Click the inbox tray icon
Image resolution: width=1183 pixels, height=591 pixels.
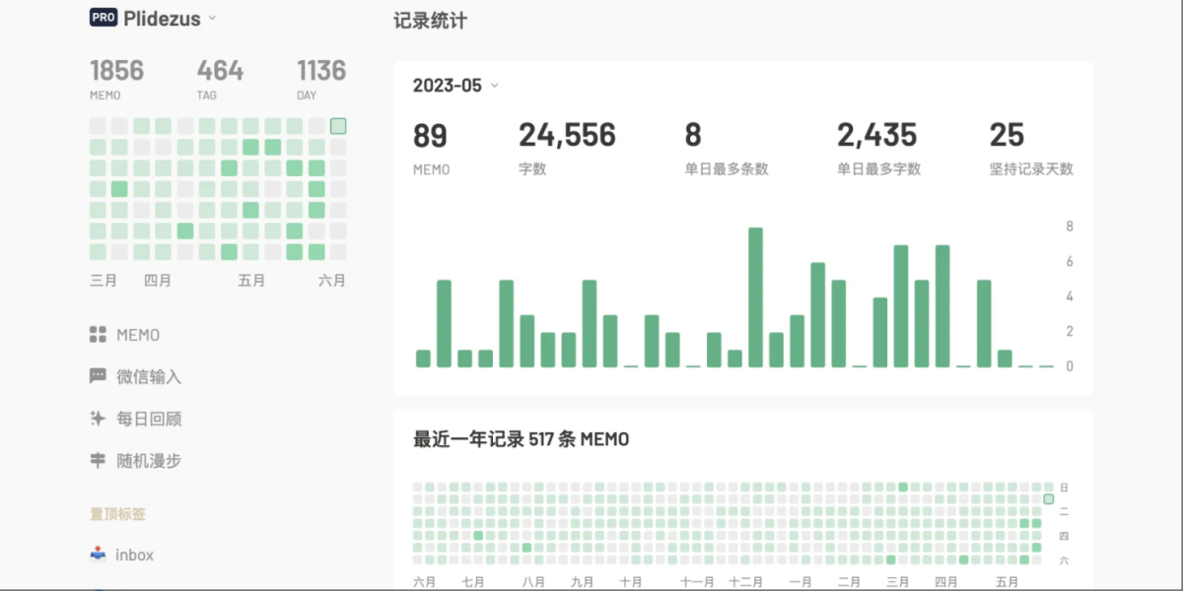click(x=98, y=555)
